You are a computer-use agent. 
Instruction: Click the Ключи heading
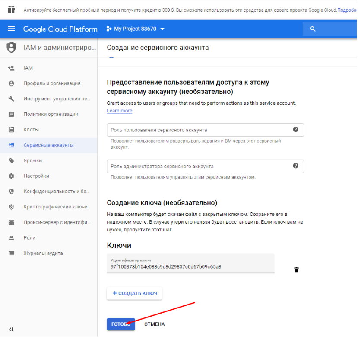pos(119,245)
